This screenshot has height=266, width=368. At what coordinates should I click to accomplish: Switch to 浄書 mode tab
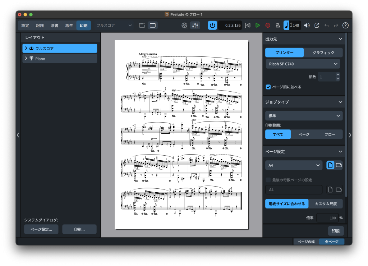(x=54, y=26)
